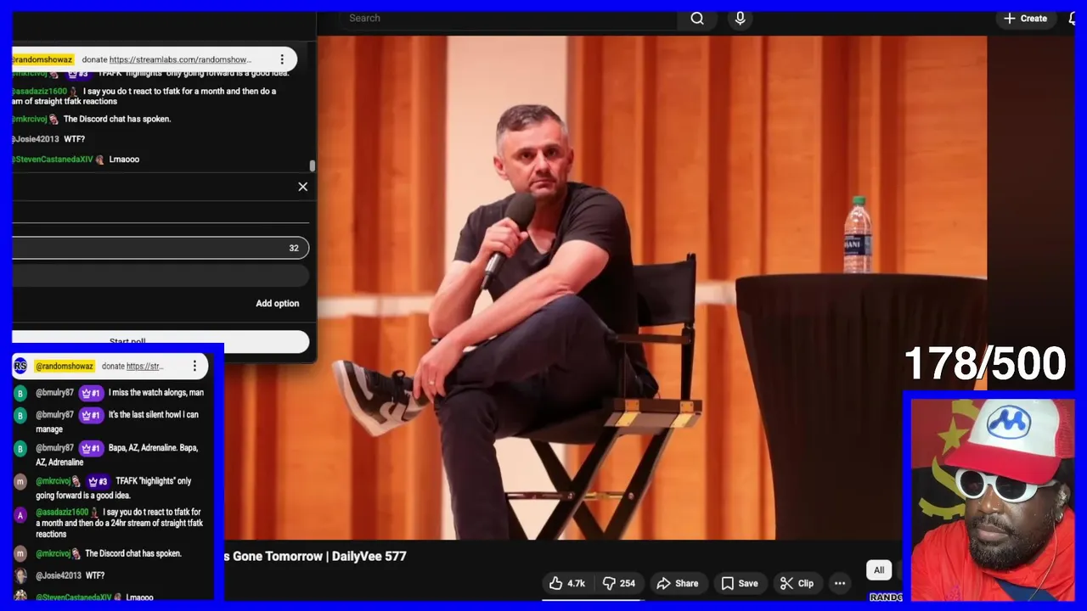Click the streamer webcam overlay

click(992, 499)
